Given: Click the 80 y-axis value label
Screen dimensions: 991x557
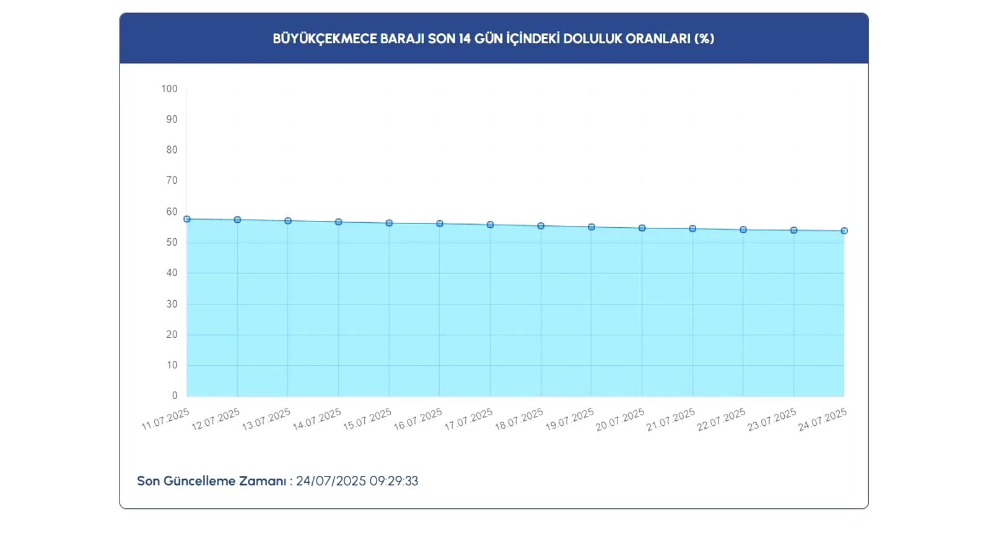Looking at the screenshot, I should point(172,150).
